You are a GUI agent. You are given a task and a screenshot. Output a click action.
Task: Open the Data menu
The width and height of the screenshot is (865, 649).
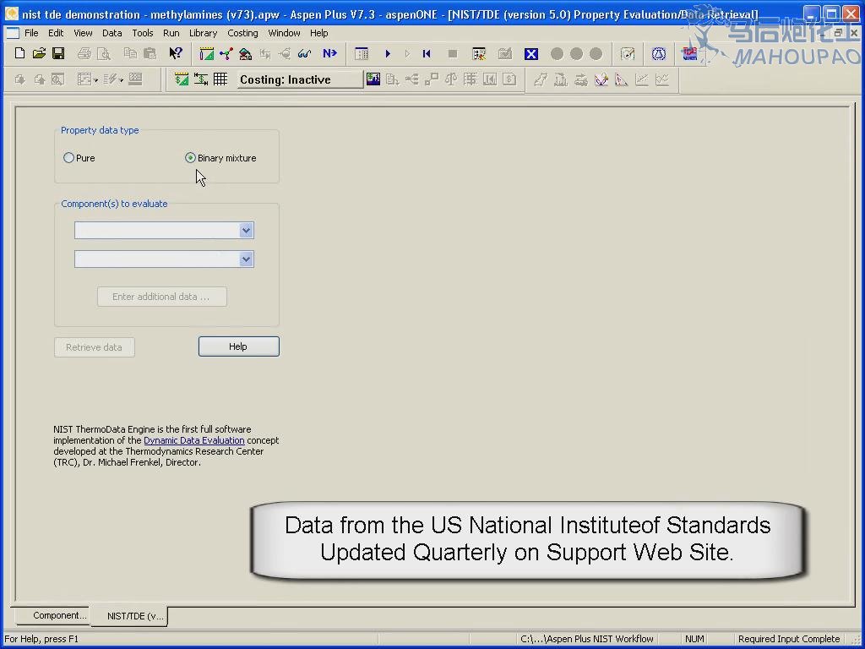[x=112, y=33]
